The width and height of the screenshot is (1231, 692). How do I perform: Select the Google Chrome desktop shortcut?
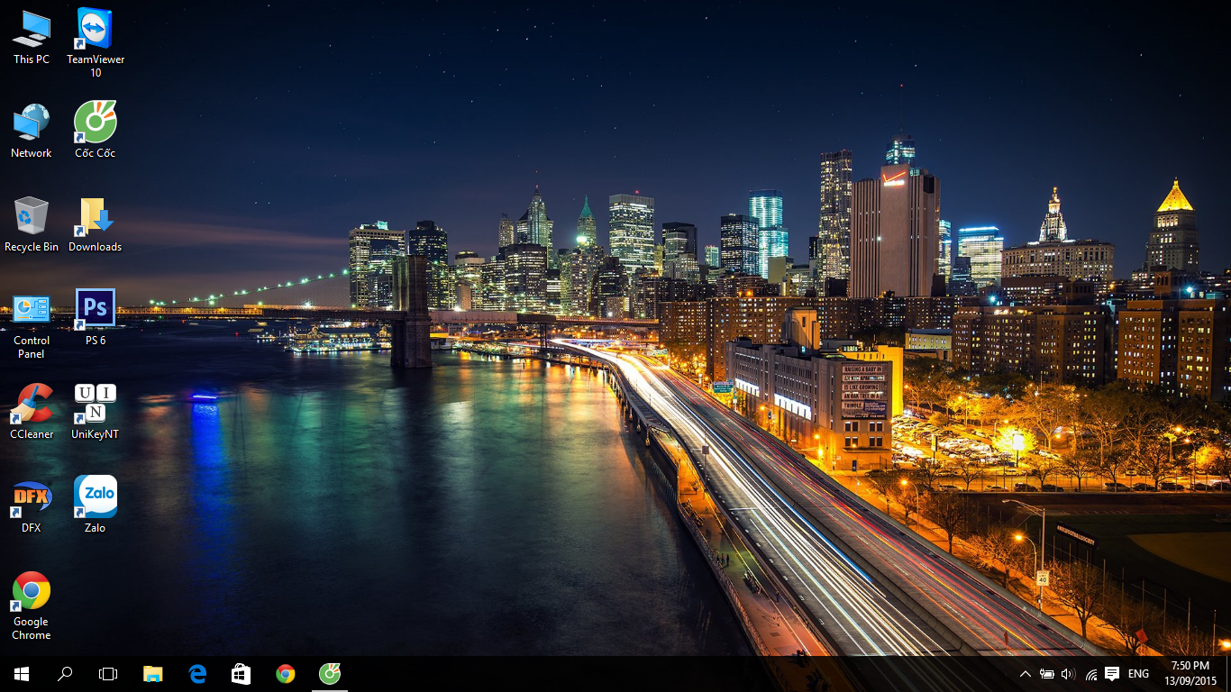click(x=32, y=607)
